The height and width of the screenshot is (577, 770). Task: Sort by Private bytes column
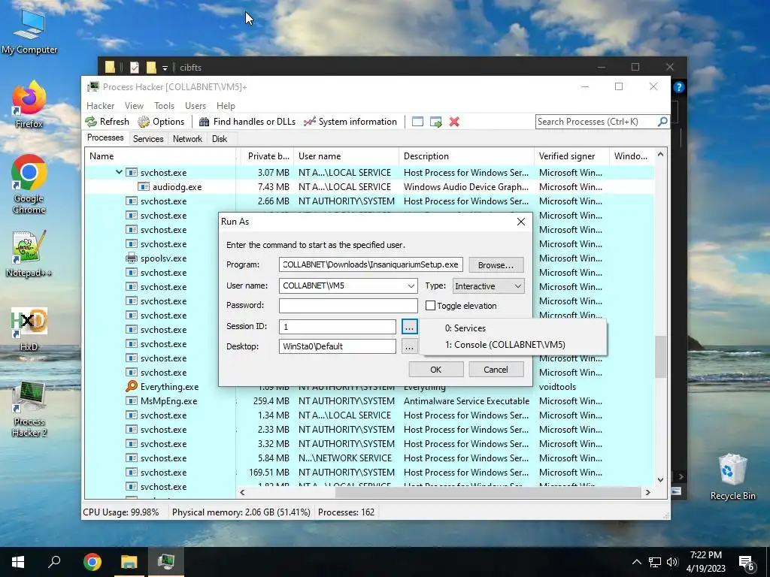266,156
